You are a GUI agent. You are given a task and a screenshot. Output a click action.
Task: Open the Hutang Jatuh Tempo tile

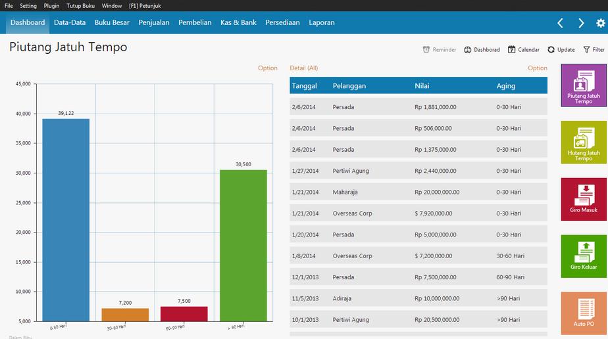(x=584, y=143)
